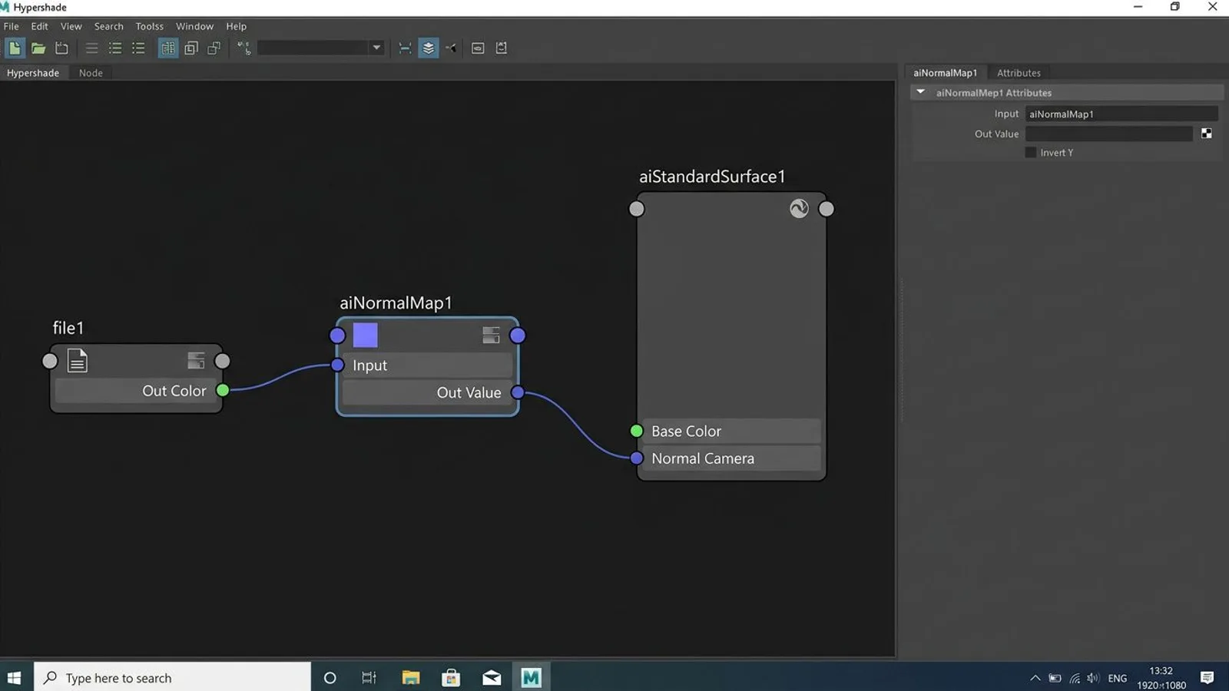This screenshot has height=691, width=1229.
Task: Click the Base Color attribute row
Action: [x=731, y=431]
